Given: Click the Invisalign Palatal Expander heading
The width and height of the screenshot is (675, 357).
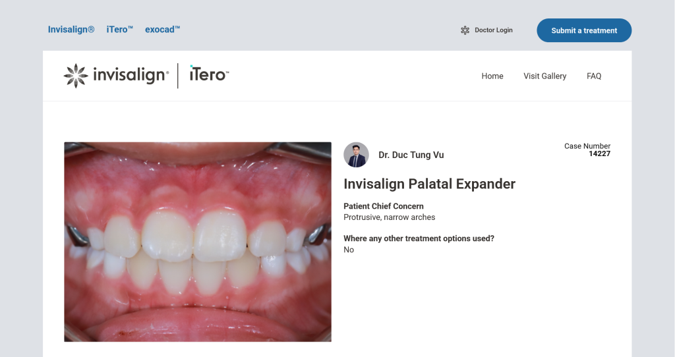Looking at the screenshot, I should [x=429, y=184].
